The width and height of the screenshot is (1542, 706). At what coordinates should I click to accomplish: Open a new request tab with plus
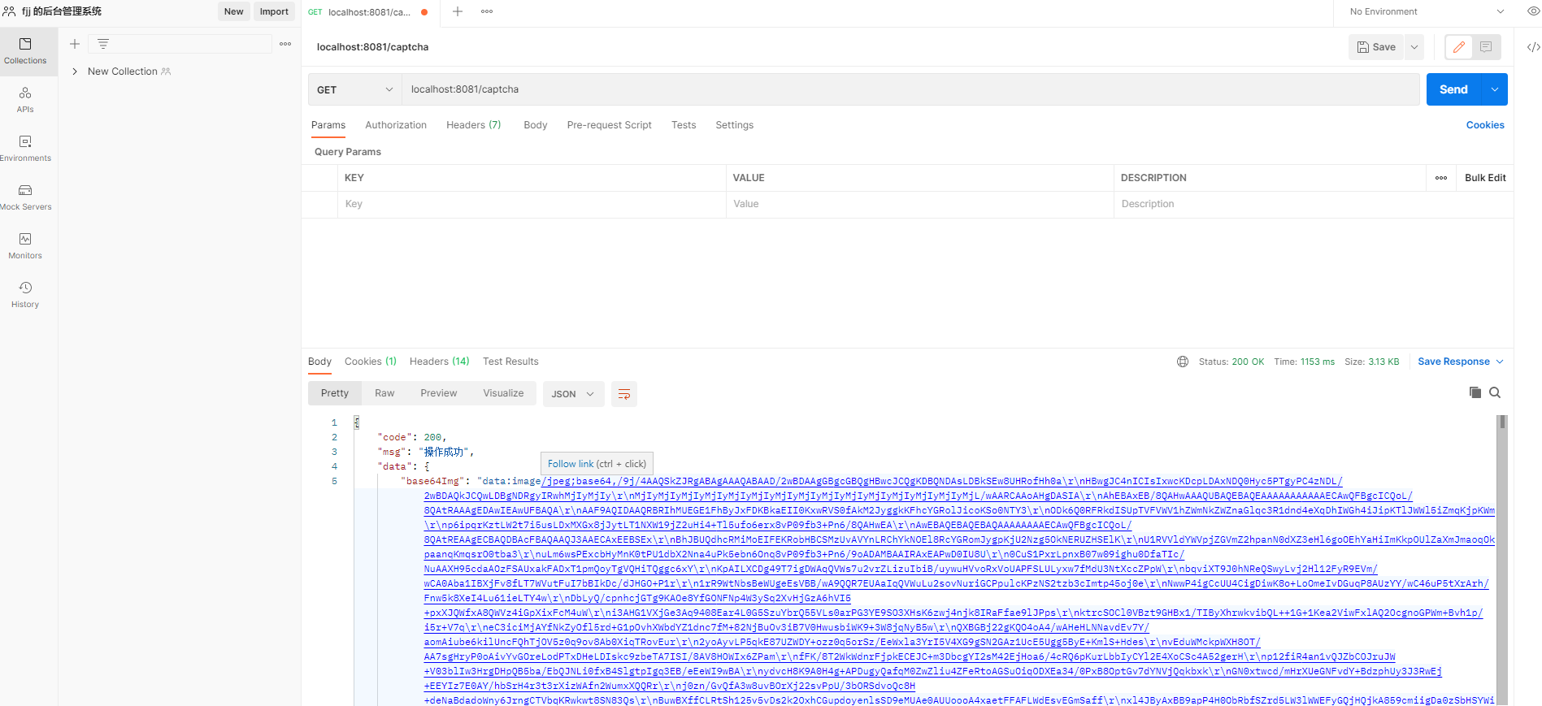tap(458, 11)
